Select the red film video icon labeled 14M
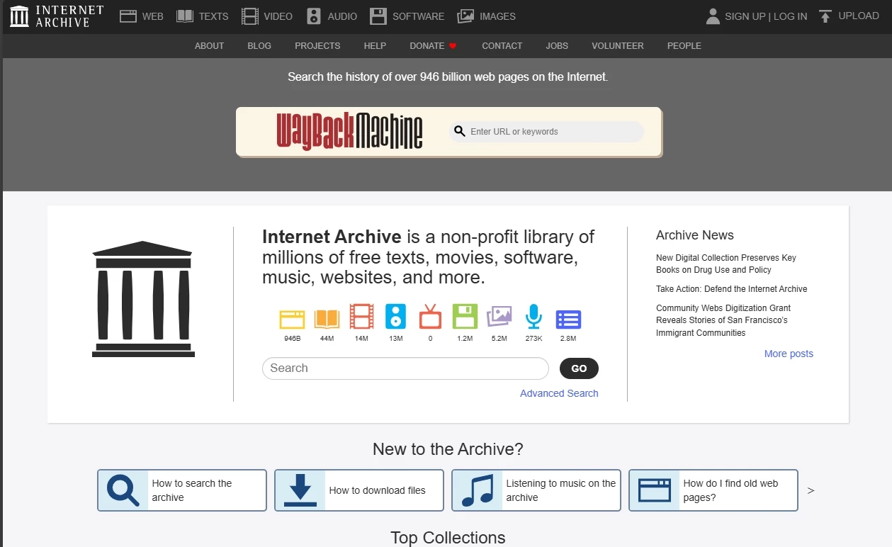 pyautogui.click(x=361, y=317)
